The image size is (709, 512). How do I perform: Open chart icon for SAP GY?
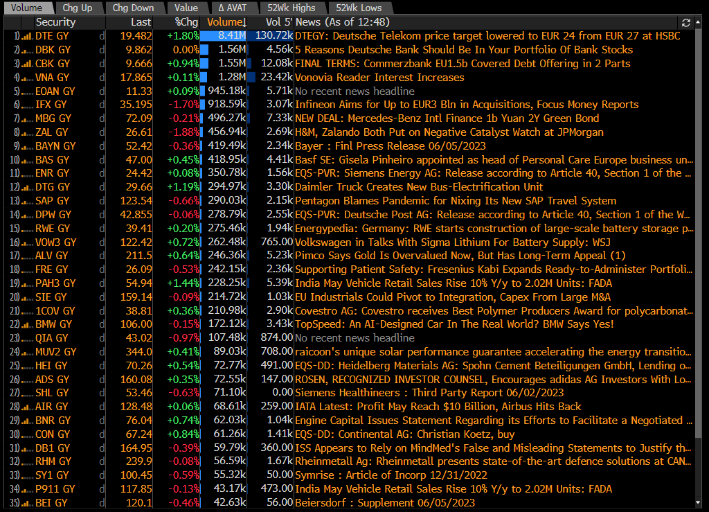click(27, 202)
